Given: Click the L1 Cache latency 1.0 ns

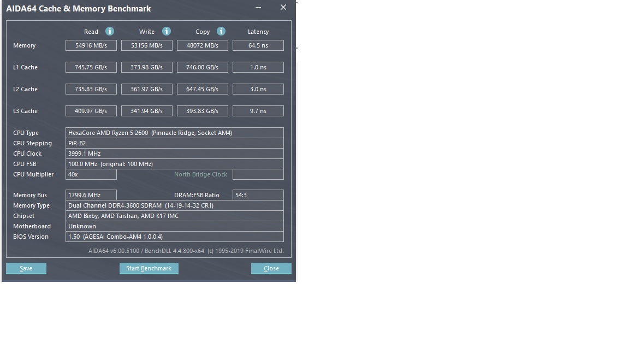Looking at the screenshot, I should point(258,67).
